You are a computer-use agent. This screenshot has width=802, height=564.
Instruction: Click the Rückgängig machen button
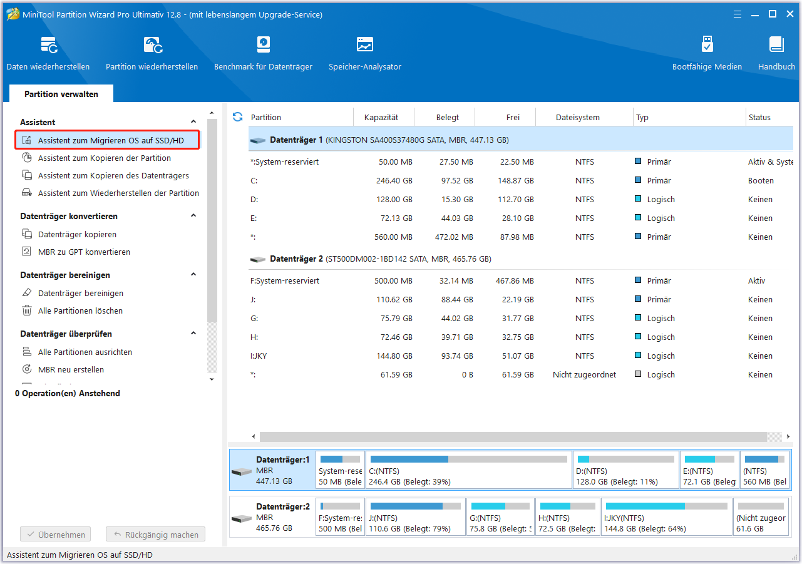[x=155, y=535]
